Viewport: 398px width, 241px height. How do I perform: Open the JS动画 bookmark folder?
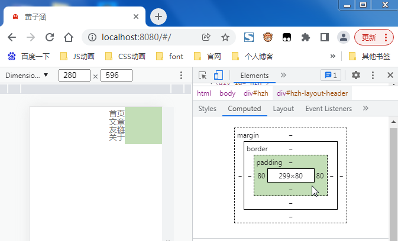[x=77, y=56]
